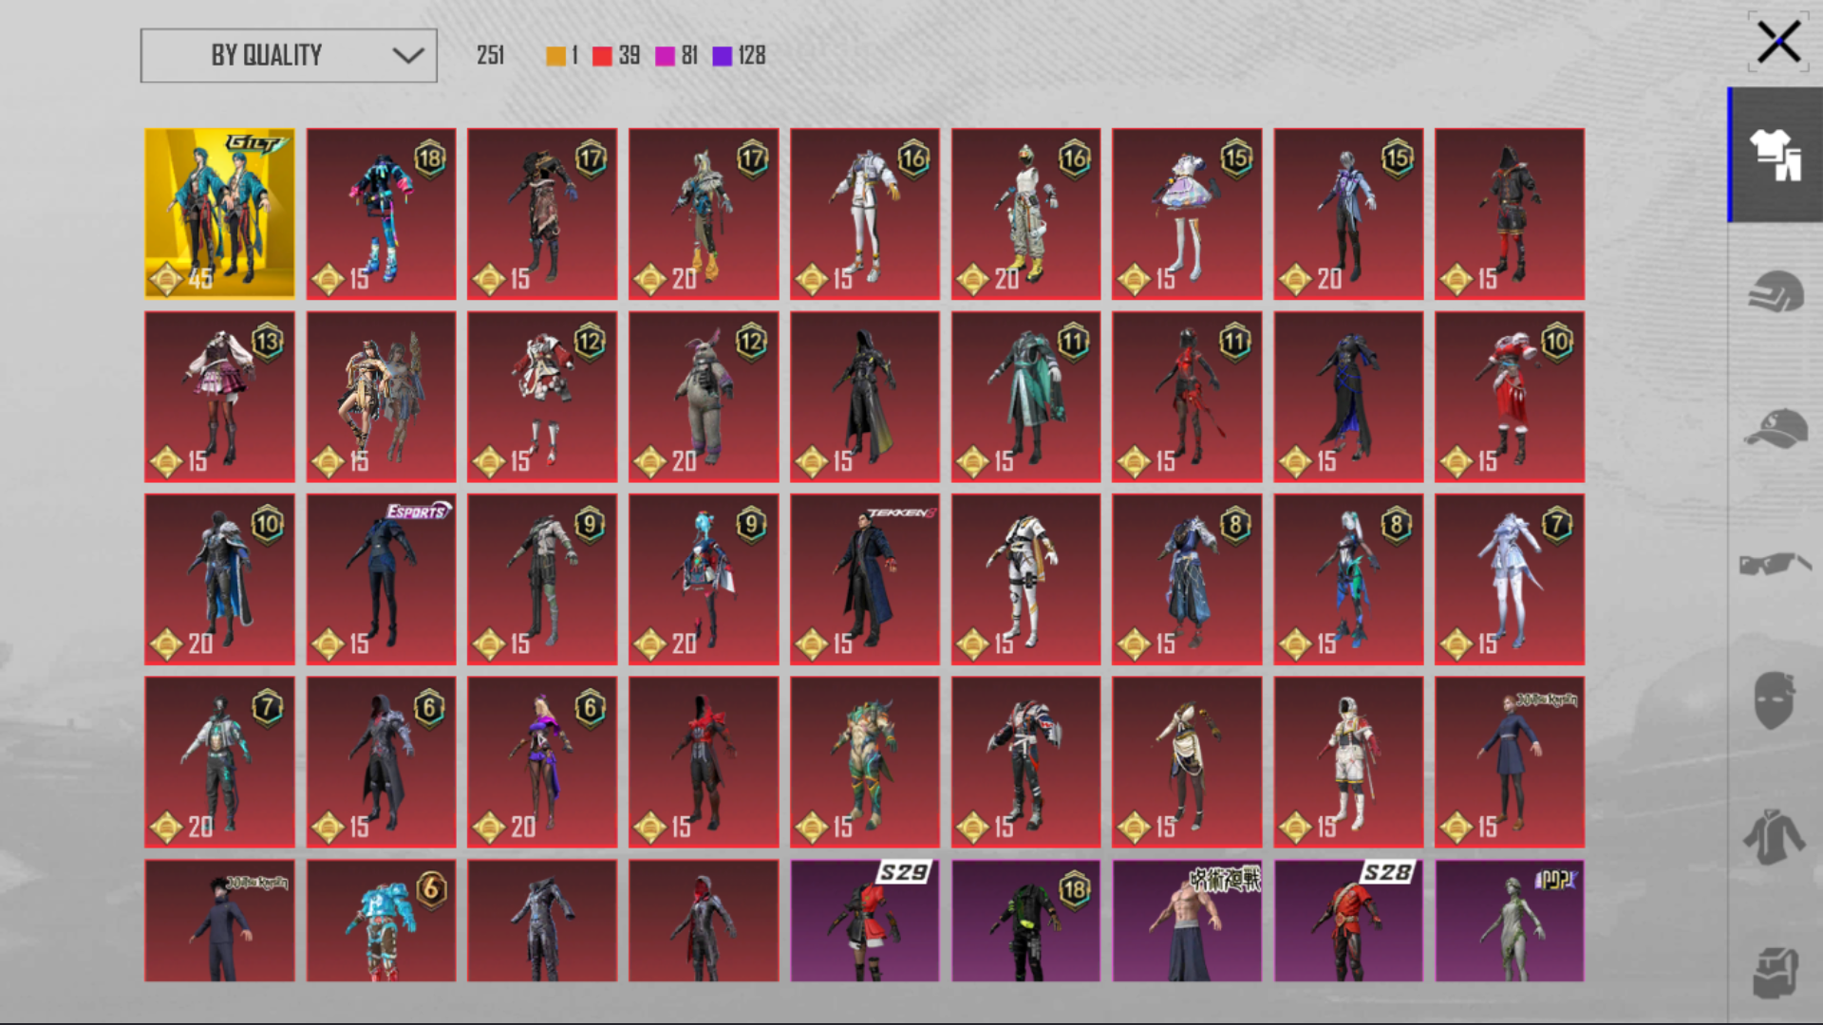Select the Jujutsu Kaisen female navy uniform
Screen dimensions: 1823x1025
click(1510, 762)
